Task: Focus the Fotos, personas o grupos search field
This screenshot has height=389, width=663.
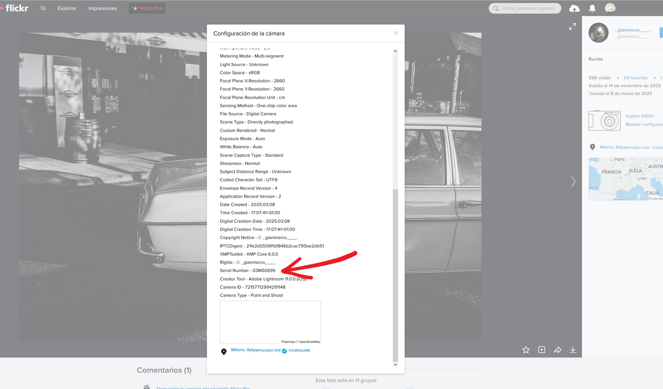Action: (525, 8)
